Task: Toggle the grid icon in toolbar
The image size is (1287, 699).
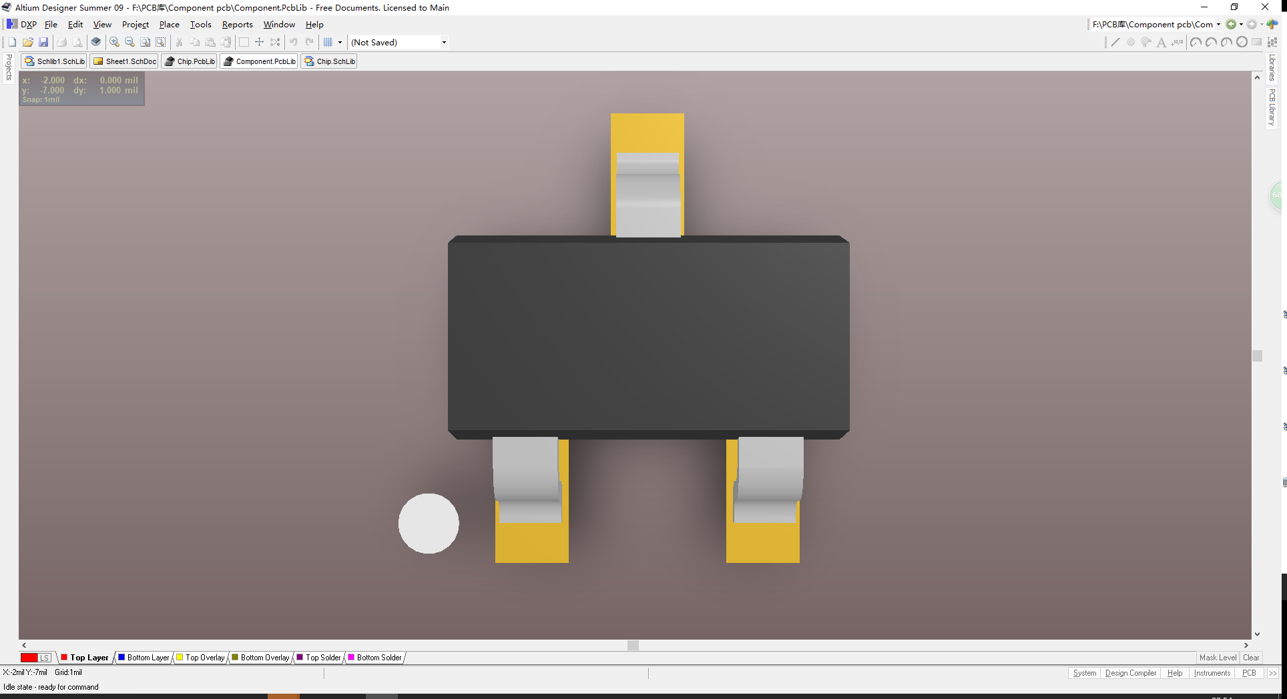Action: point(328,42)
